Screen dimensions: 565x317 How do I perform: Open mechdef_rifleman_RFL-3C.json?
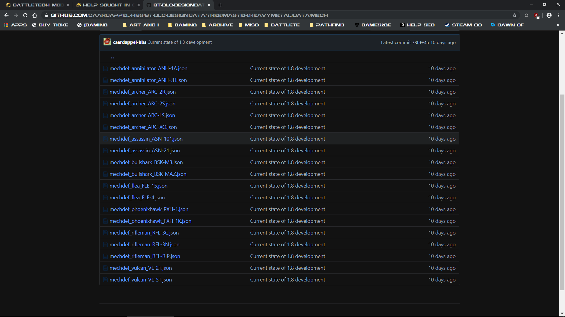(x=144, y=233)
